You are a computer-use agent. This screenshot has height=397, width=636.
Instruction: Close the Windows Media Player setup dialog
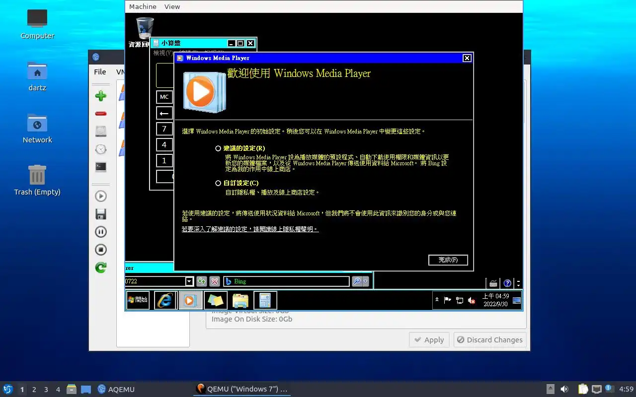pyautogui.click(x=467, y=58)
